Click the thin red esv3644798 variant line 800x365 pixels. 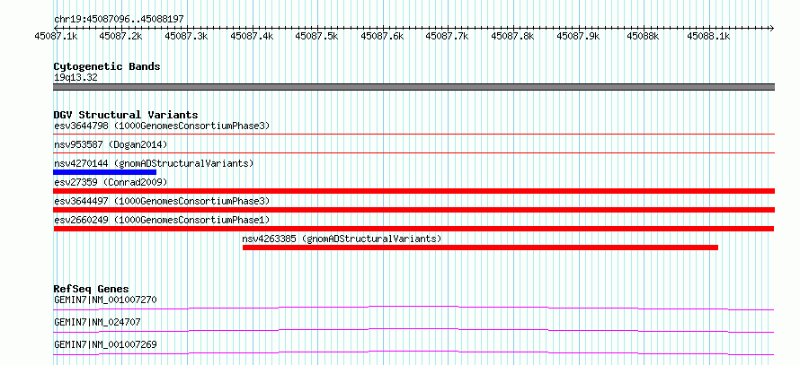pyautogui.click(x=414, y=134)
